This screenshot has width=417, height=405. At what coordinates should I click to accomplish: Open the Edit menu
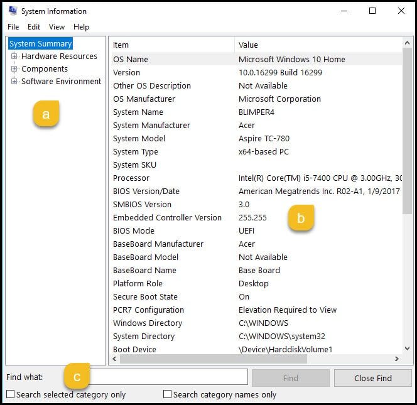coord(34,27)
